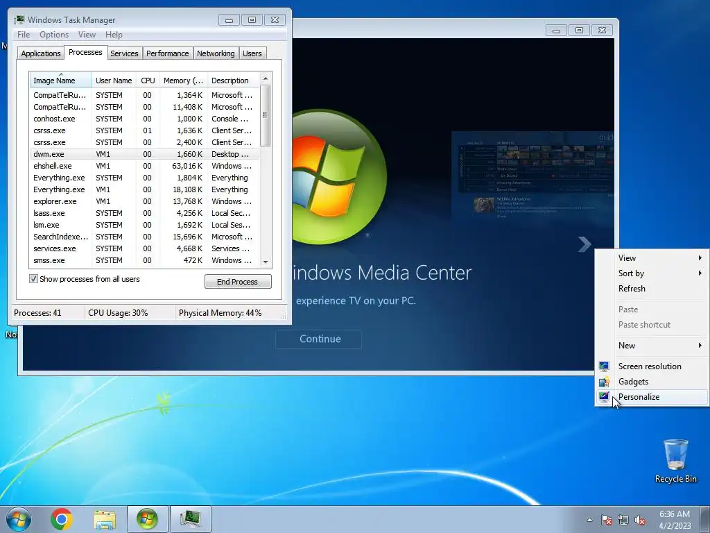This screenshot has width=710, height=533.
Task: Click process list scroll up arrow
Action: coord(266,79)
